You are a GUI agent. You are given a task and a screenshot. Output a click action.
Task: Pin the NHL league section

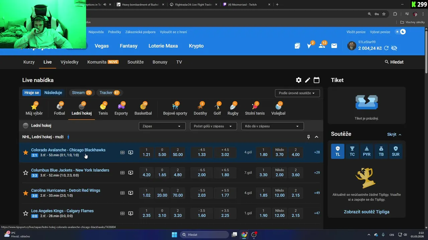click(309, 137)
